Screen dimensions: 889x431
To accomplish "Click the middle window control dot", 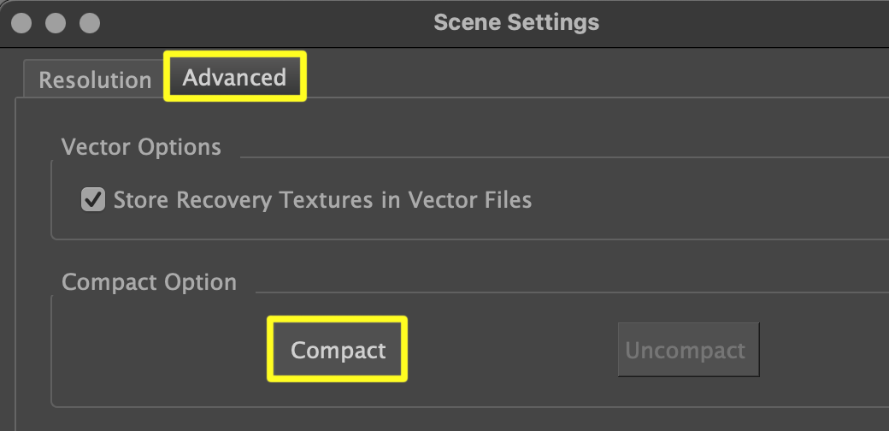I will click(x=56, y=22).
